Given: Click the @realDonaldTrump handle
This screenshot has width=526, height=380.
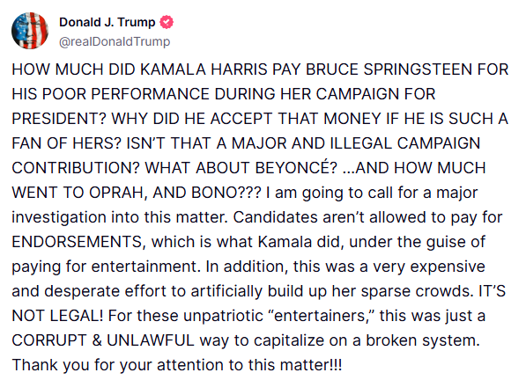Looking at the screenshot, I should tap(115, 41).
